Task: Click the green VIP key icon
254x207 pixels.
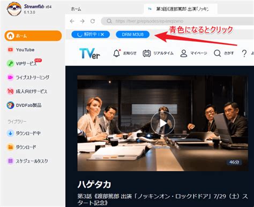Action: coord(10,64)
